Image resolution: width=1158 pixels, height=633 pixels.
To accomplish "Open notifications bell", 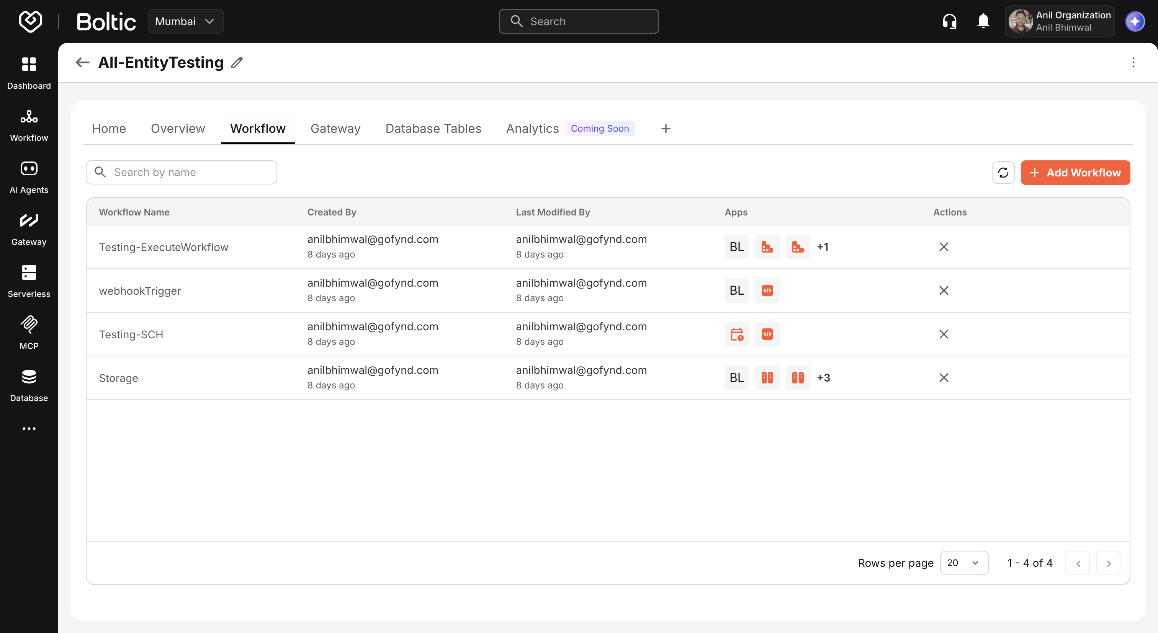I will point(983,21).
